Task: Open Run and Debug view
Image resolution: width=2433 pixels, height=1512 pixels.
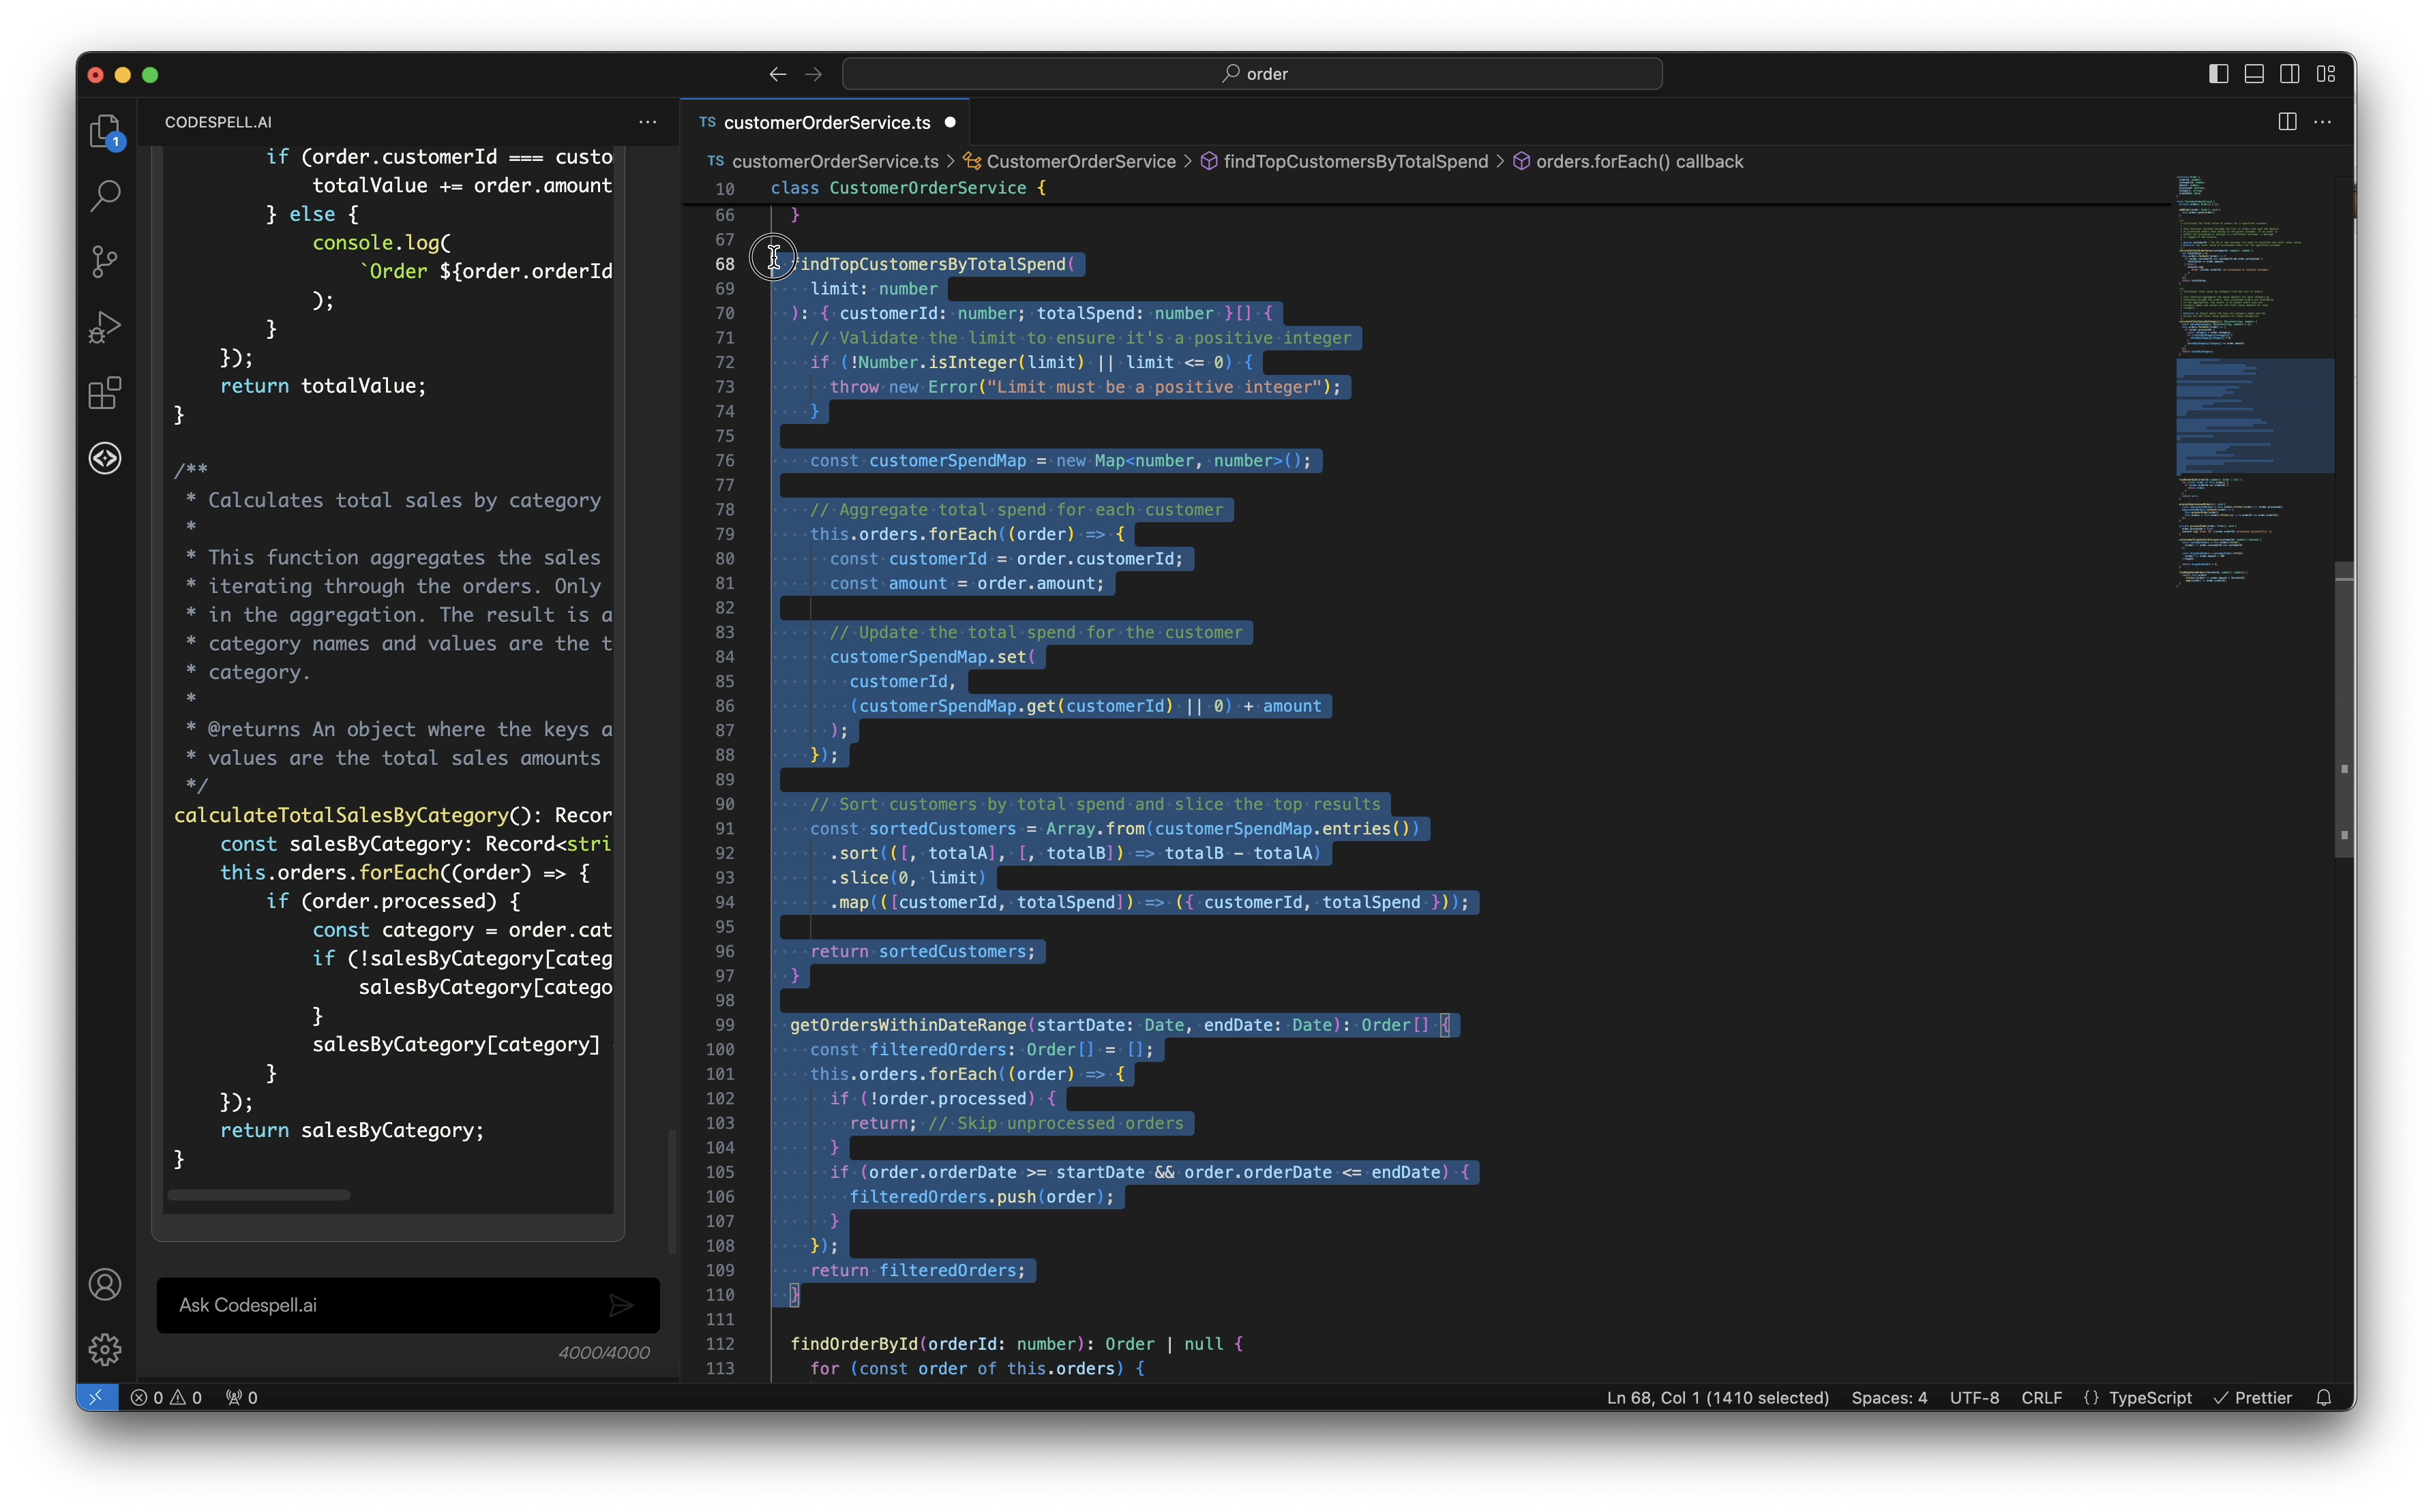Action: (105, 327)
